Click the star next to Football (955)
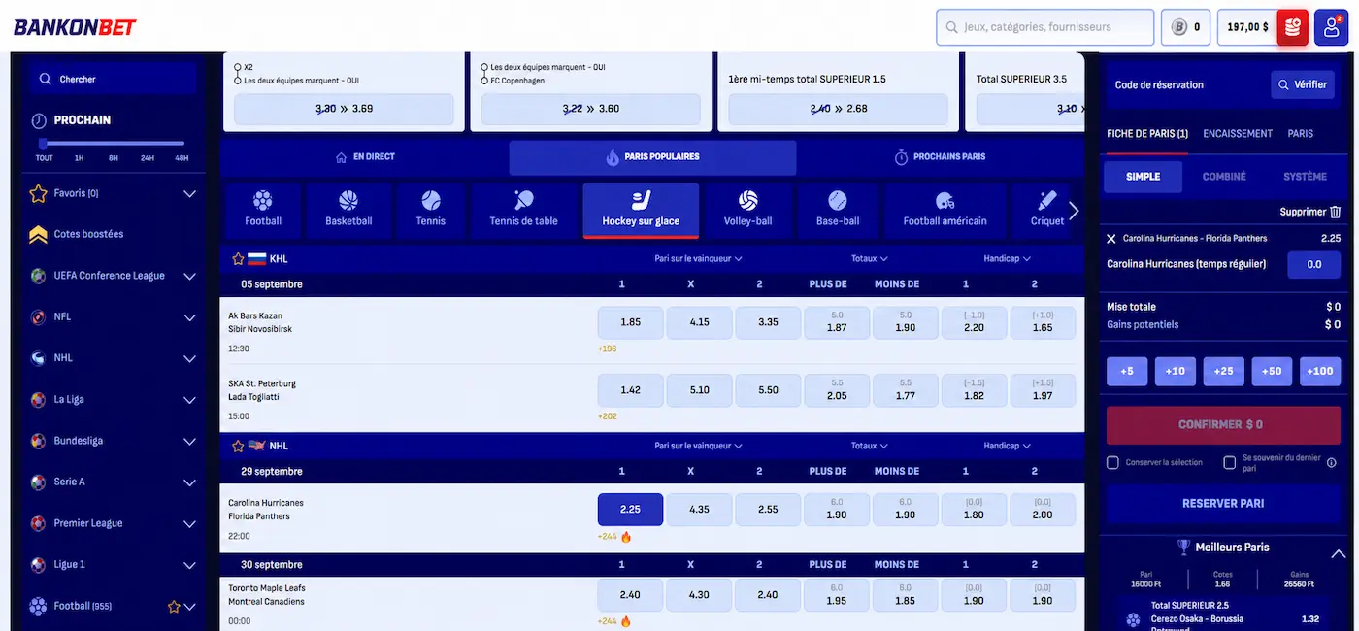 [x=174, y=607]
